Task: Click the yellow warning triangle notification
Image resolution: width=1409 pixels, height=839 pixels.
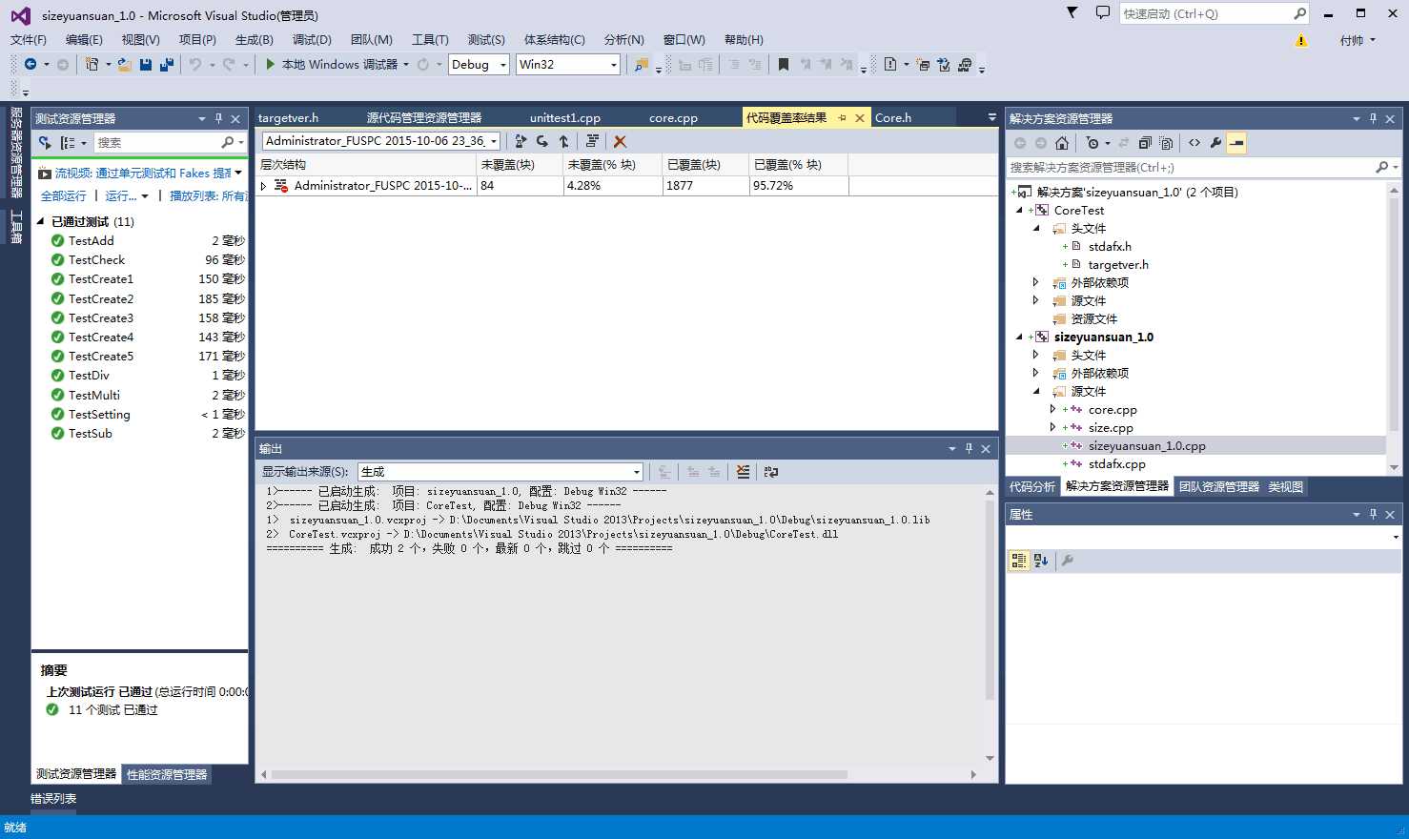Action: [1301, 40]
